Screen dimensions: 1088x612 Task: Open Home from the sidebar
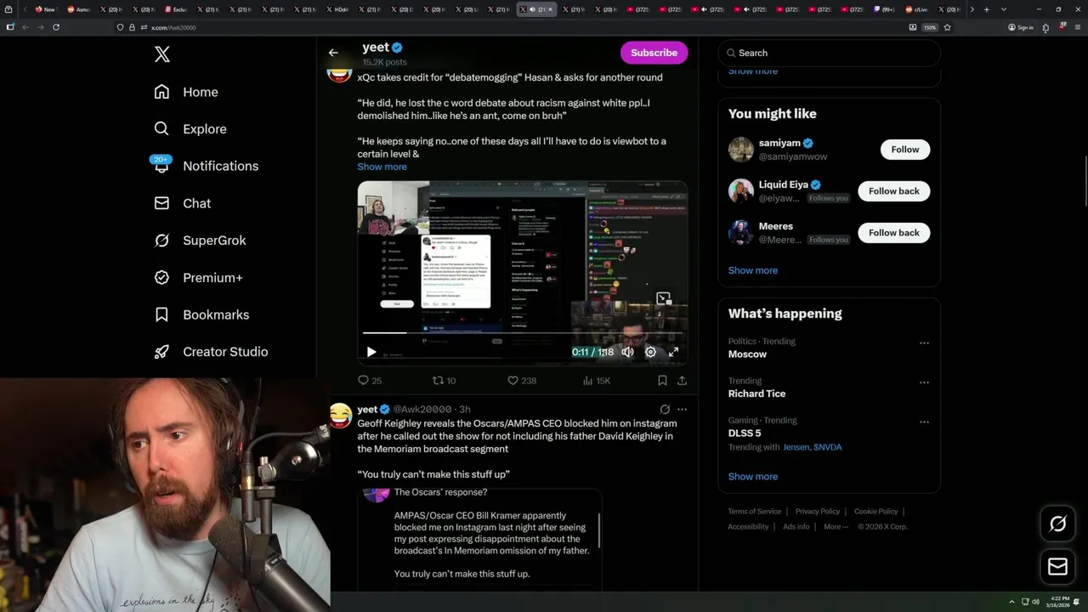[x=186, y=92]
